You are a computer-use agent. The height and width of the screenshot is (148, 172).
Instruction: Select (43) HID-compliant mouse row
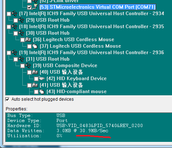(76, 91)
